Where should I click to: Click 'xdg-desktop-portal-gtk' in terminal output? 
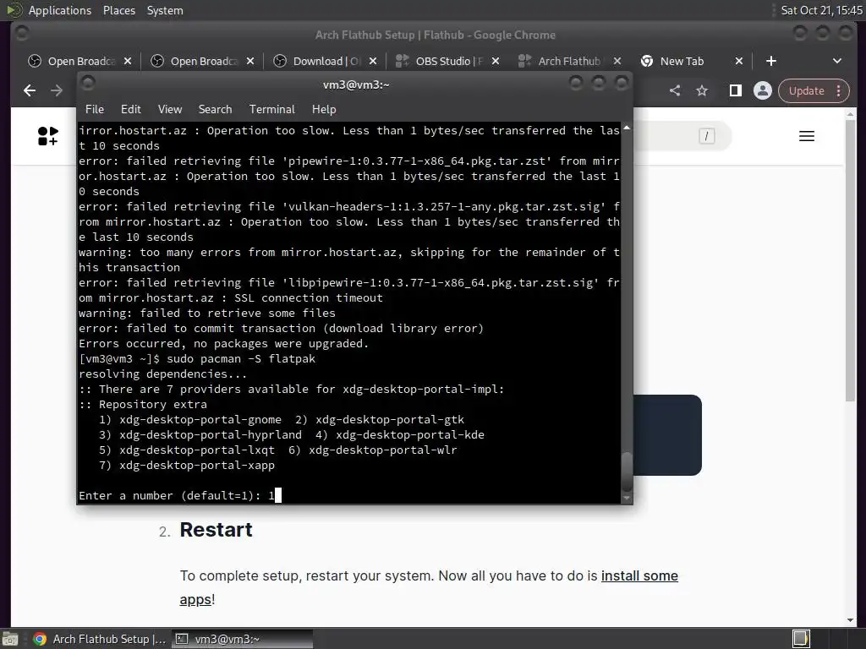click(x=390, y=419)
